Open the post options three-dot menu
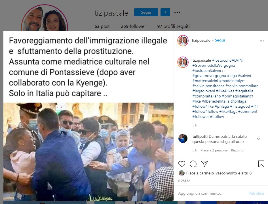The image size is (268, 204). (x=262, y=41)
